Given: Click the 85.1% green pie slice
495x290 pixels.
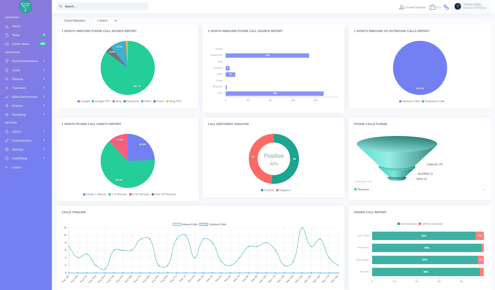Looking at the screenshot, I should coord(127,76).
